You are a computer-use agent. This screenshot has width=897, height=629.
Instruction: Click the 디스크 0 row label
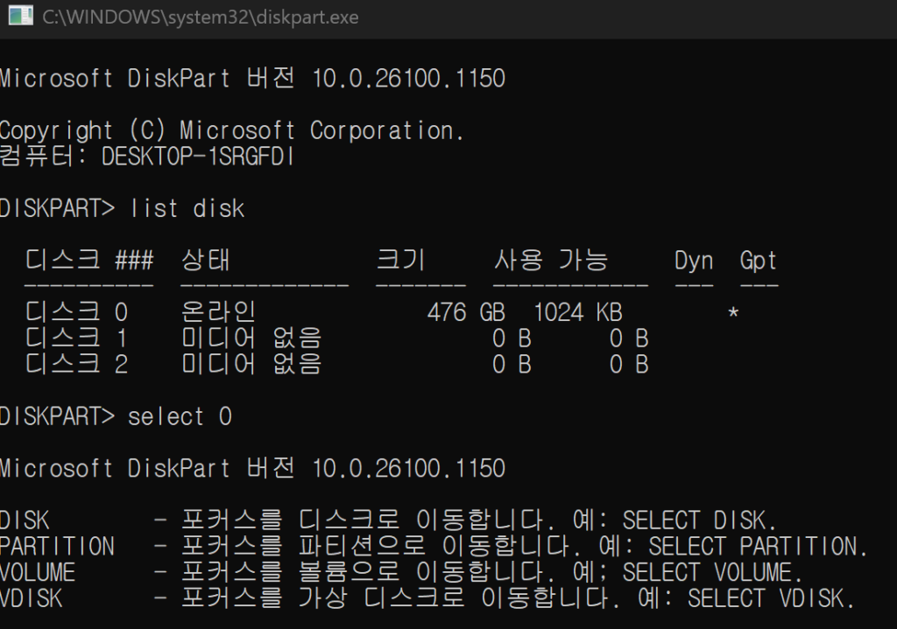tap(77, 312)
